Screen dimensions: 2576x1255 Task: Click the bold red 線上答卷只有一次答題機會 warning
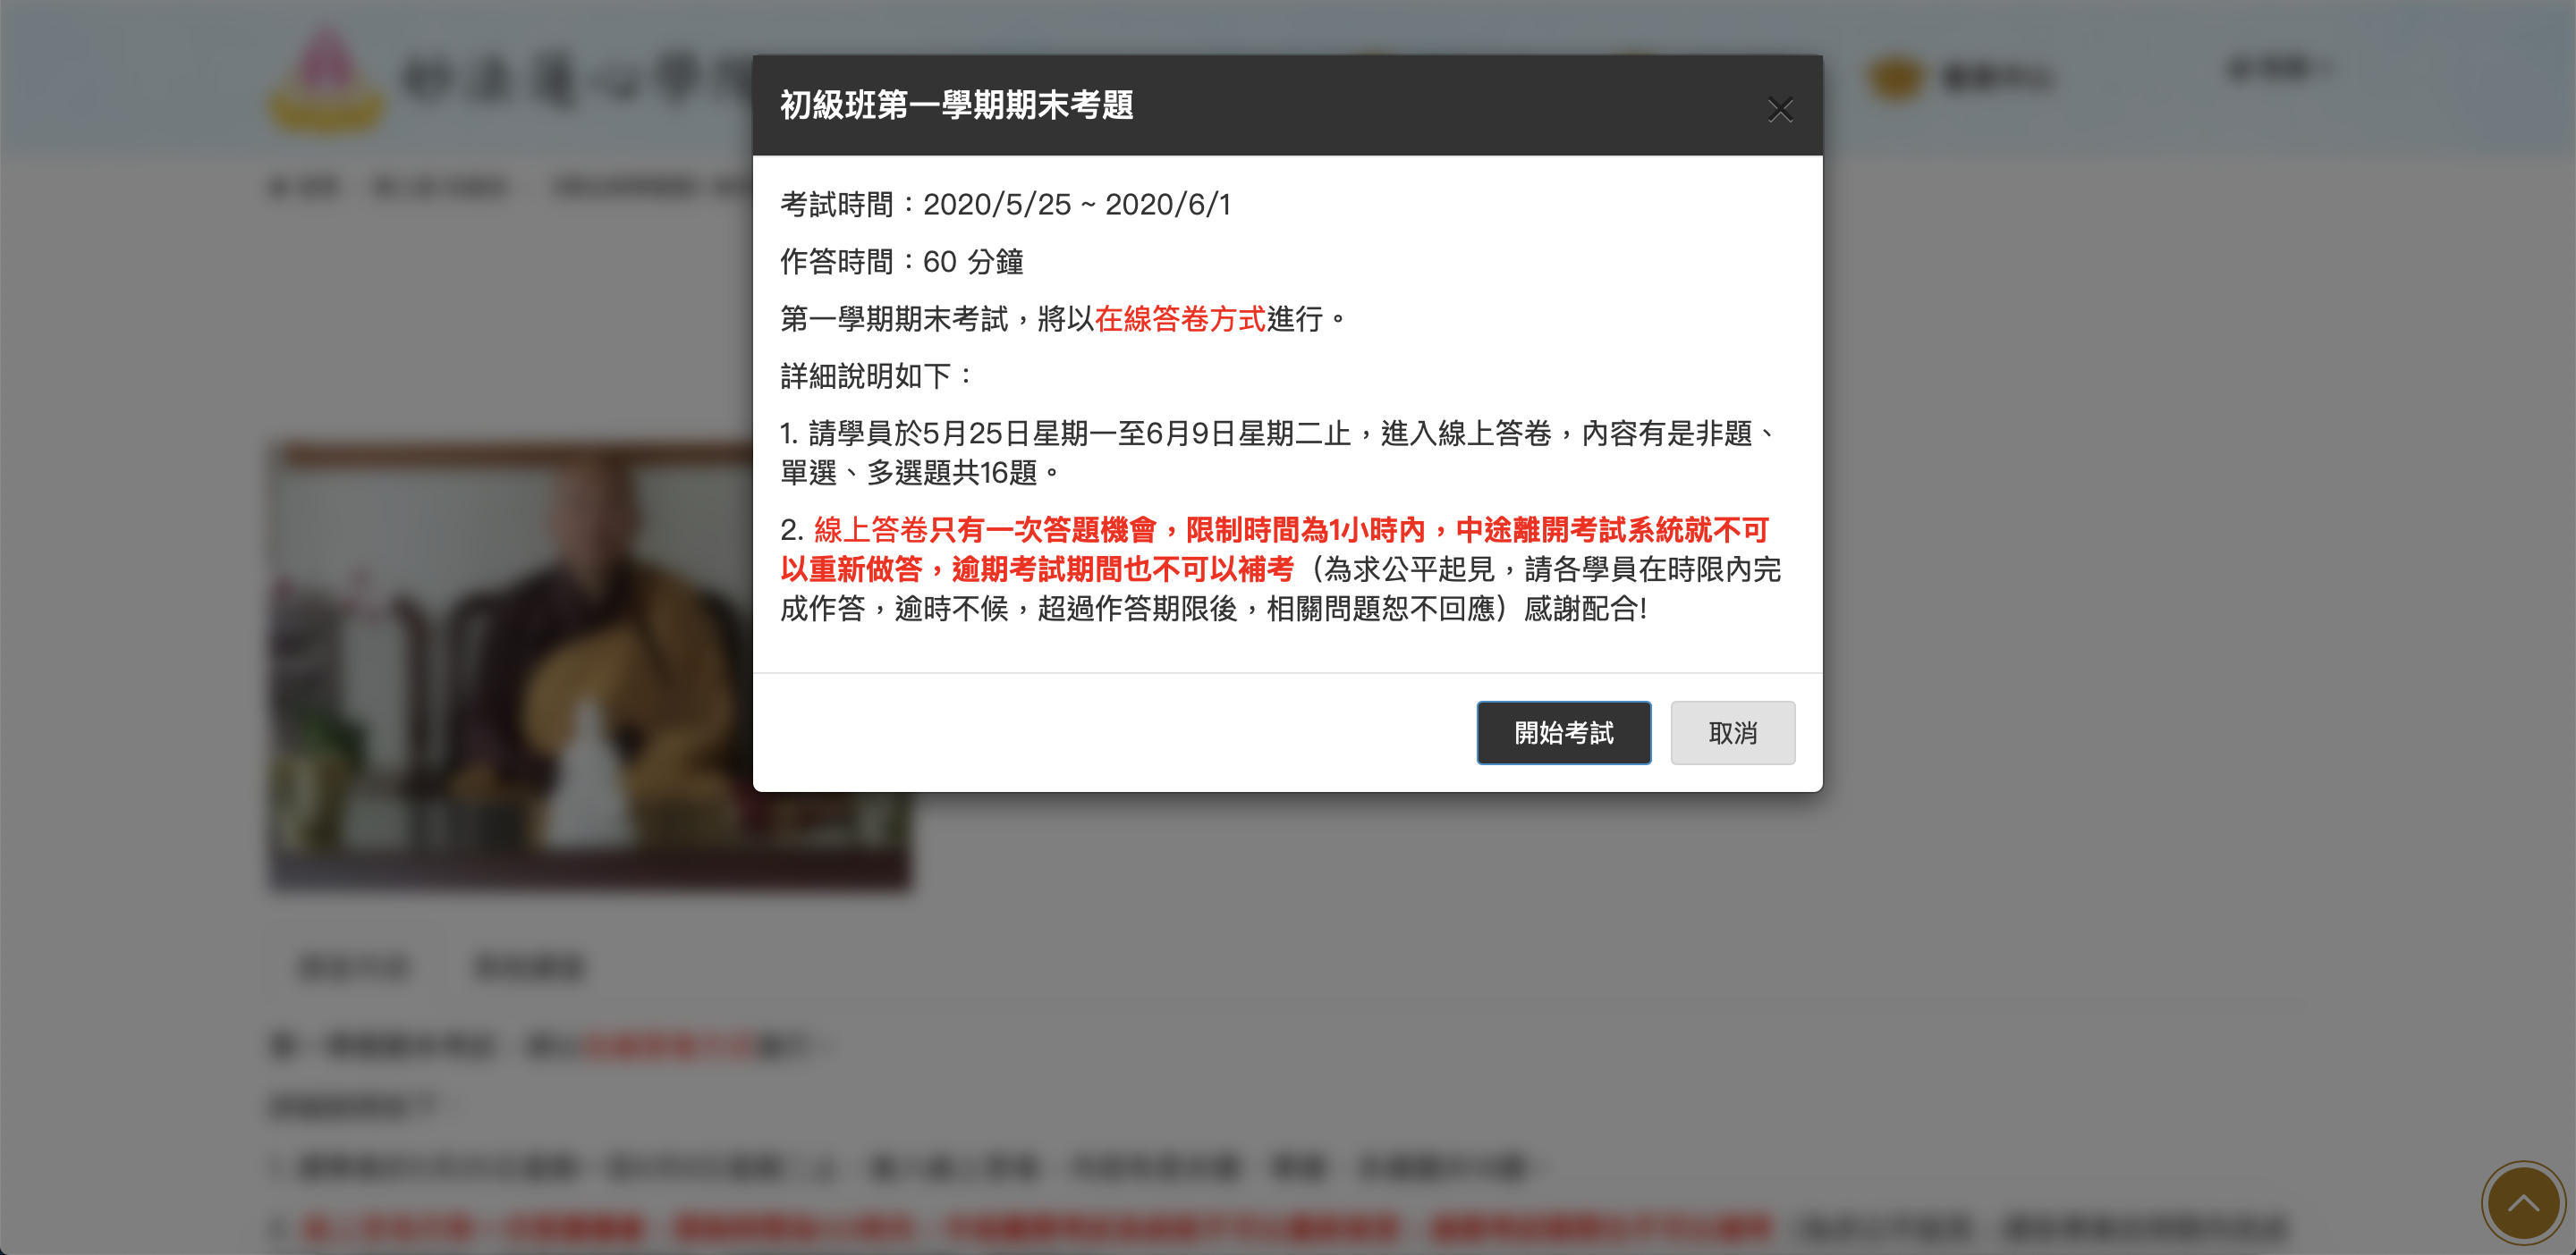click(x=985, y=529)
